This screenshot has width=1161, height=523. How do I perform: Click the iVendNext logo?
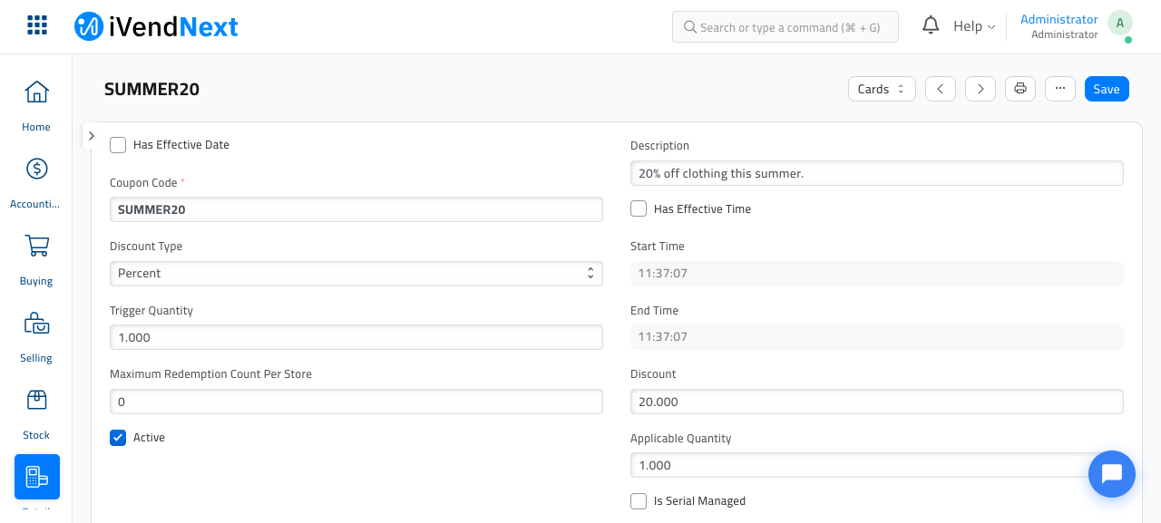[156, 26]
